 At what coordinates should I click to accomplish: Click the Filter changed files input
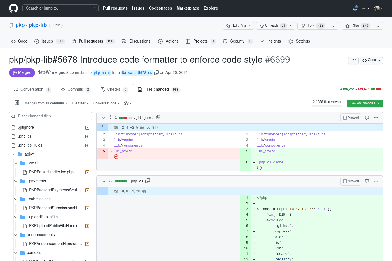(x=50, y=116)
